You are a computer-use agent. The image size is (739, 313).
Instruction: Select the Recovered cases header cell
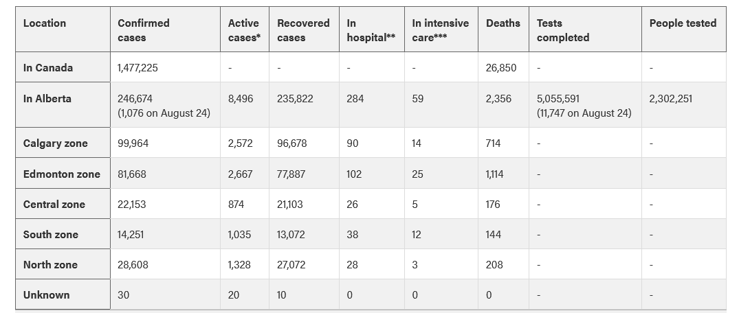pyautogui.click(x=303, y=30)
